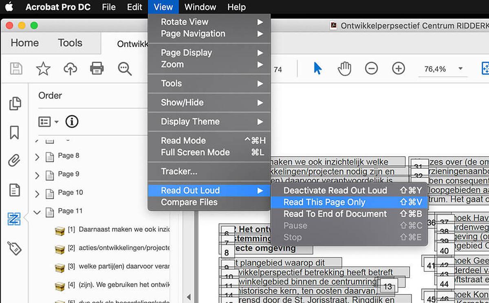Select the Hand pan tool

point(344,68)
